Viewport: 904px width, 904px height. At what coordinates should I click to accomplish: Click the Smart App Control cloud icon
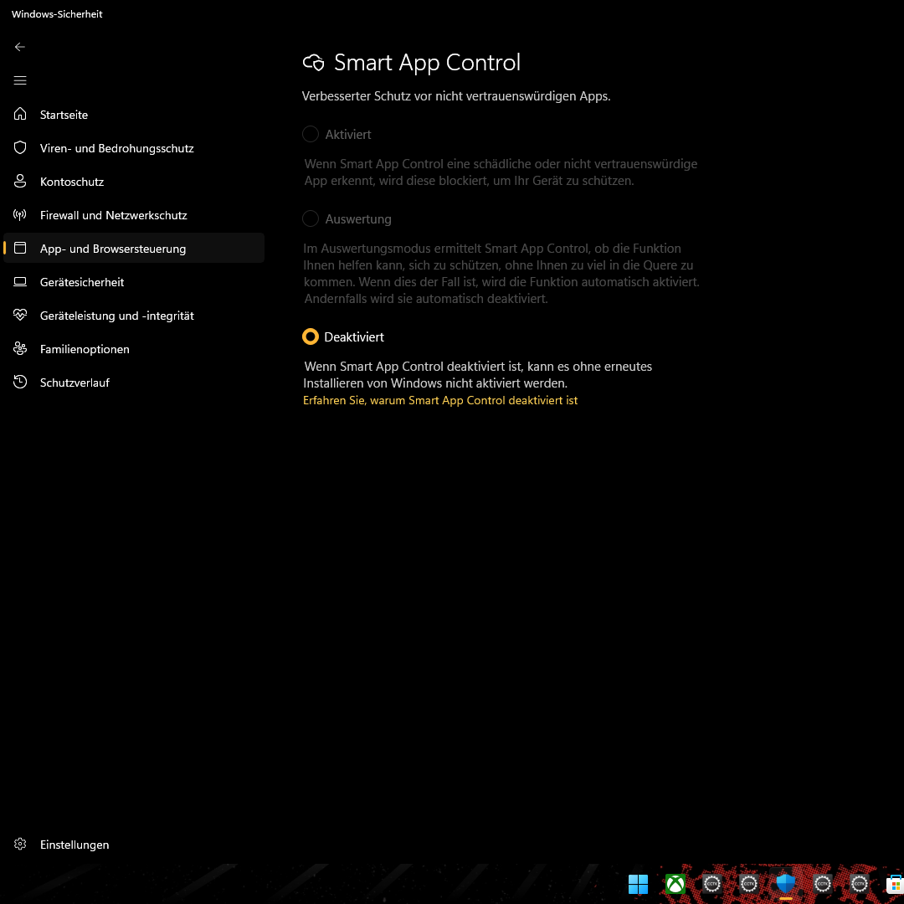pyautogui.click(x=313, y=62)
